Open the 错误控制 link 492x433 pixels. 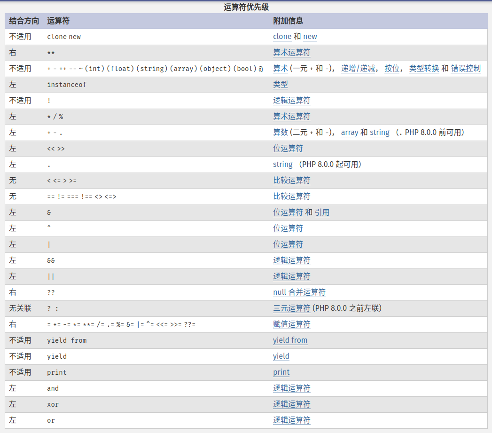(x=466, y=69)
